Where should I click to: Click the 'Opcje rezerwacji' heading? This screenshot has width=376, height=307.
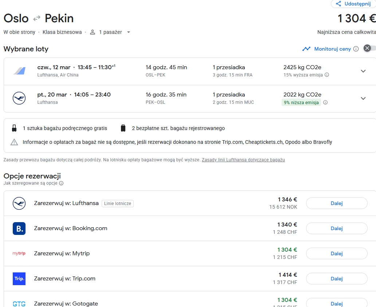(32, 176)
